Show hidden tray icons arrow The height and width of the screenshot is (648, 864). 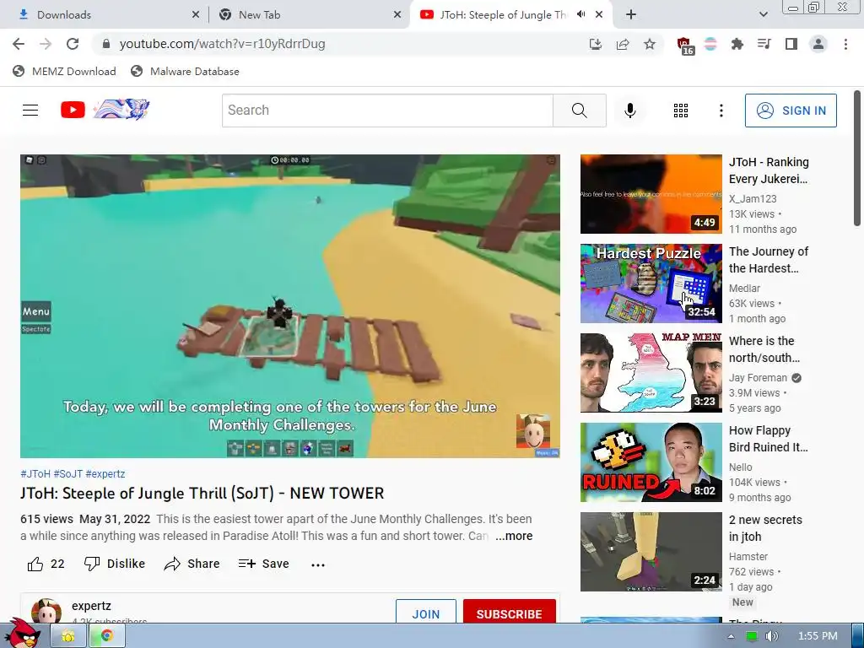732,636
